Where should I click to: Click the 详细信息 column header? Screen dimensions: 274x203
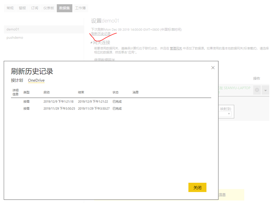(x=15, y=92)
